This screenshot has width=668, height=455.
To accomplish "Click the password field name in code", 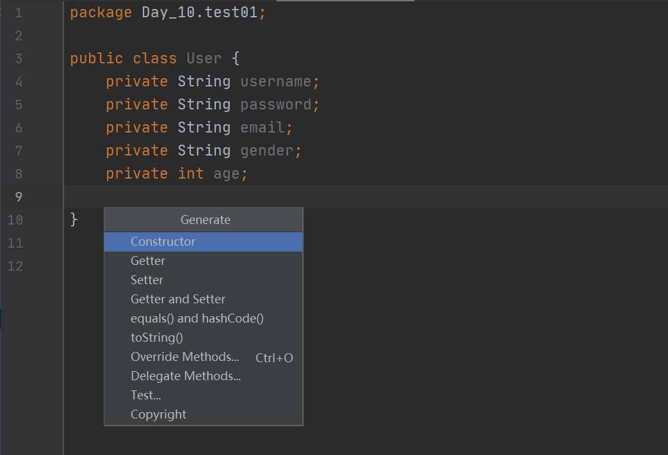I will point(275,105).
